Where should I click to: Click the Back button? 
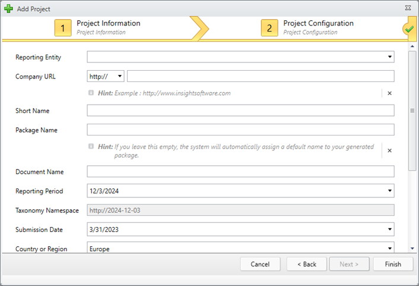[x=307, y=264]
